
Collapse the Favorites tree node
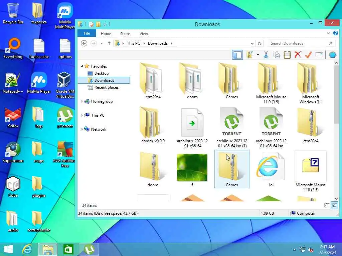pyautogui.click(x=82, y=66)
